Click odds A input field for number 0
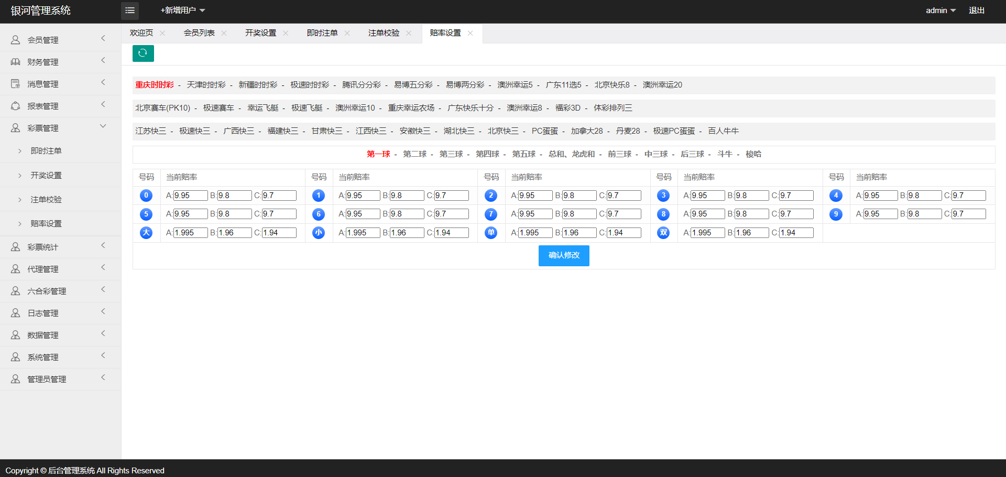Screen dimensions: 1006x477 (190, 196)
